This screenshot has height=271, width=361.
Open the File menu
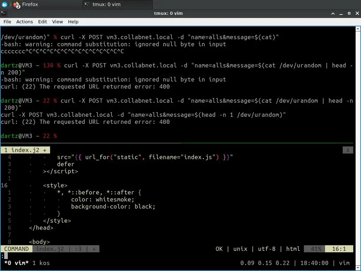(x=7, y=22)
